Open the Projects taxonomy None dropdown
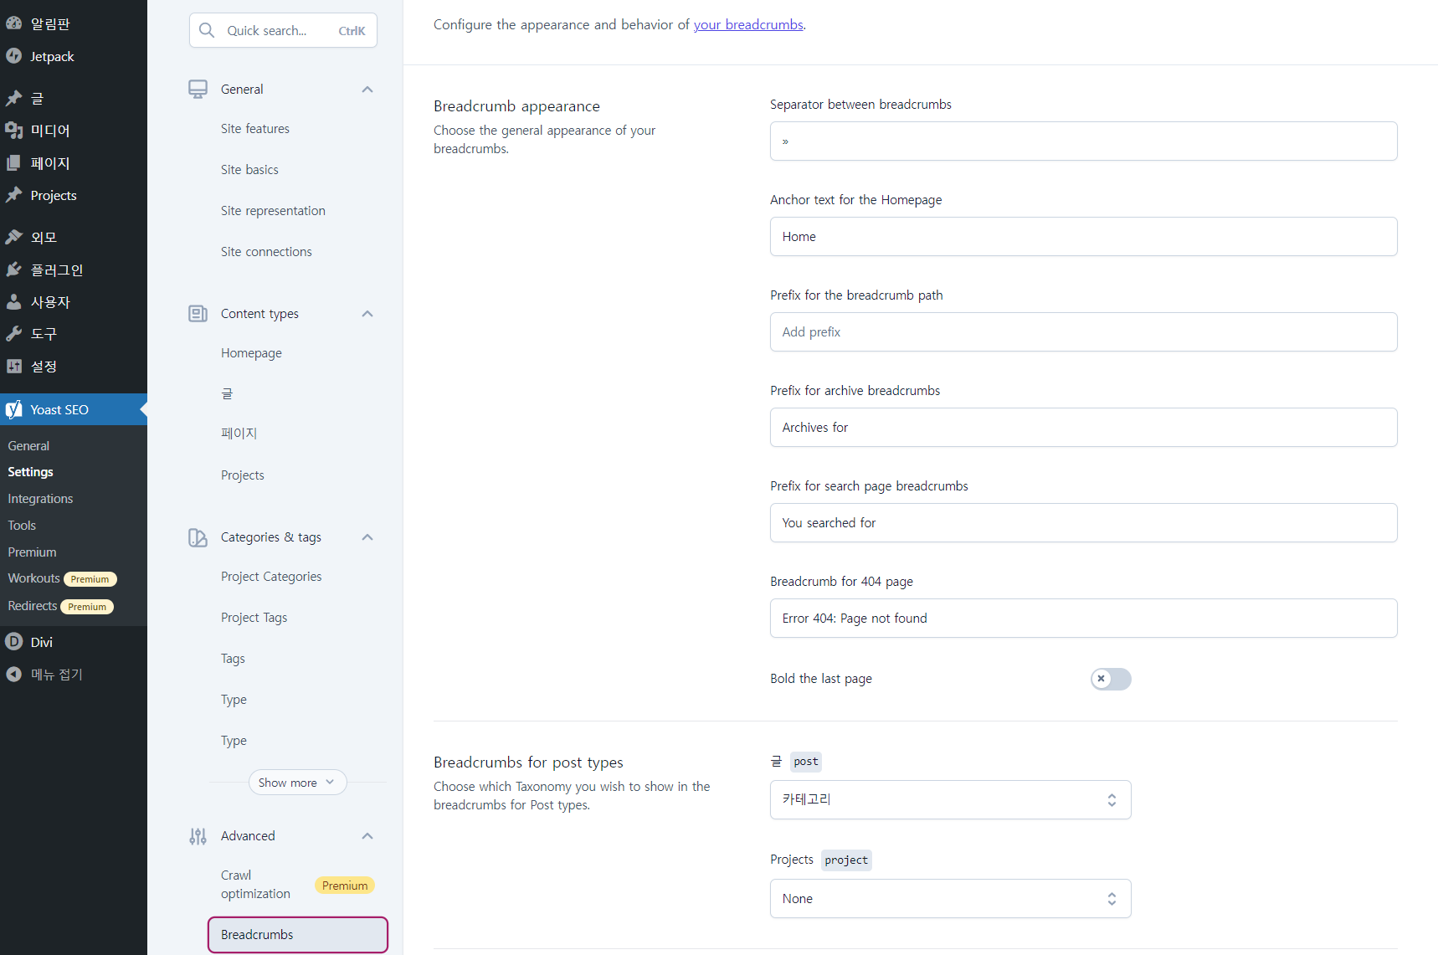Screen dimensions: 1438x955 tap(950, 898)
